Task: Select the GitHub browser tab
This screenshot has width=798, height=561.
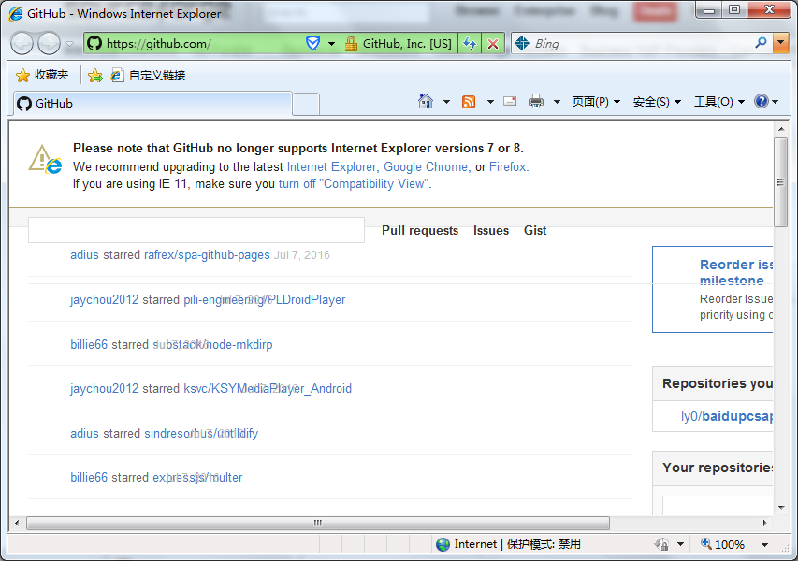Action: click(x=152, y=104)
